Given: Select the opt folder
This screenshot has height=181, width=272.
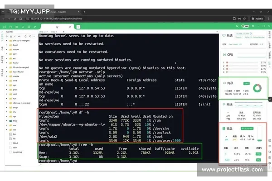Looking at the screenshot, I should point(15,85).
